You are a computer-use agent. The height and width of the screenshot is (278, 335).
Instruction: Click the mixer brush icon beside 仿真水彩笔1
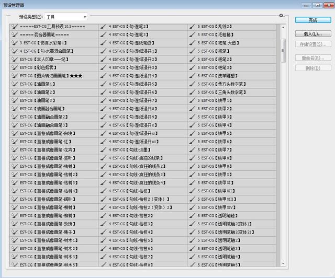[x=15, y=43]
